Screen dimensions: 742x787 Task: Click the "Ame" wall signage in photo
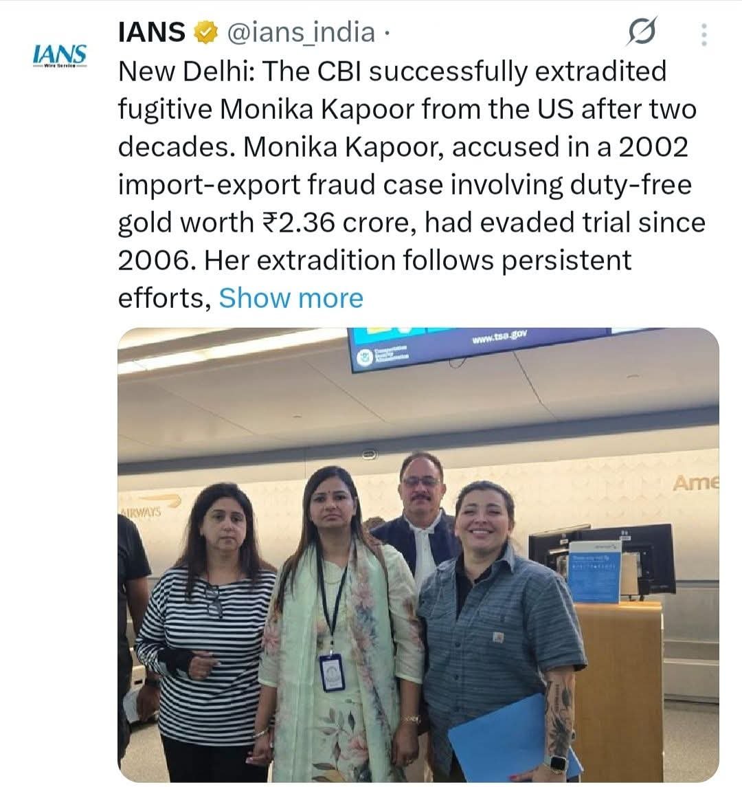pos(695,483)
